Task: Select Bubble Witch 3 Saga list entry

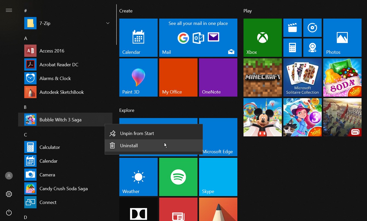Action: pyautogui.click(x=65, y=120)
